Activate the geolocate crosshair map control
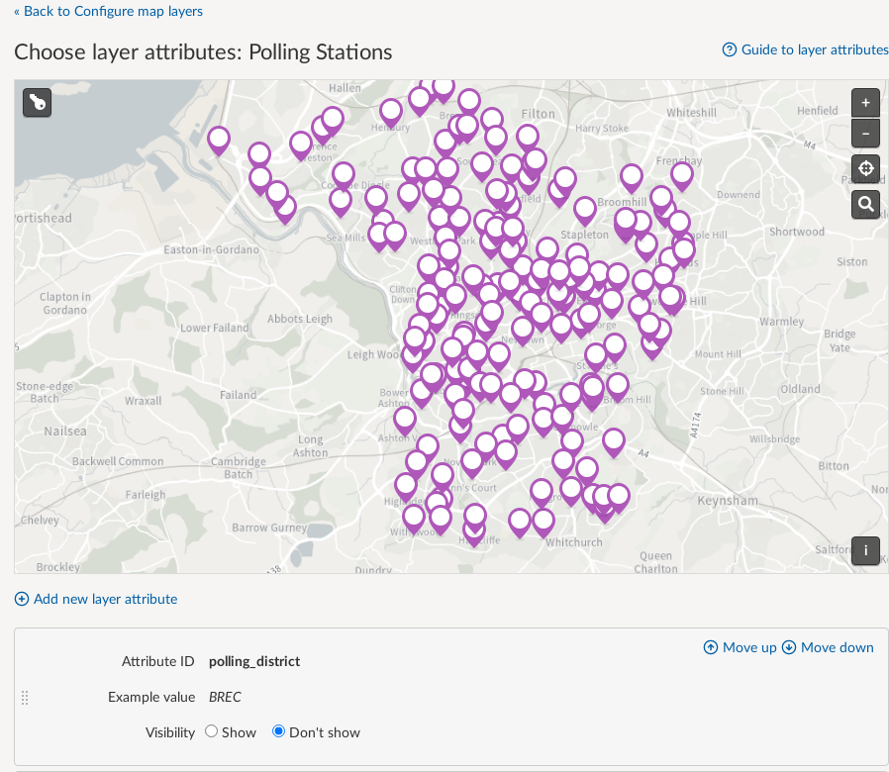889x772 pixels. 865,168
